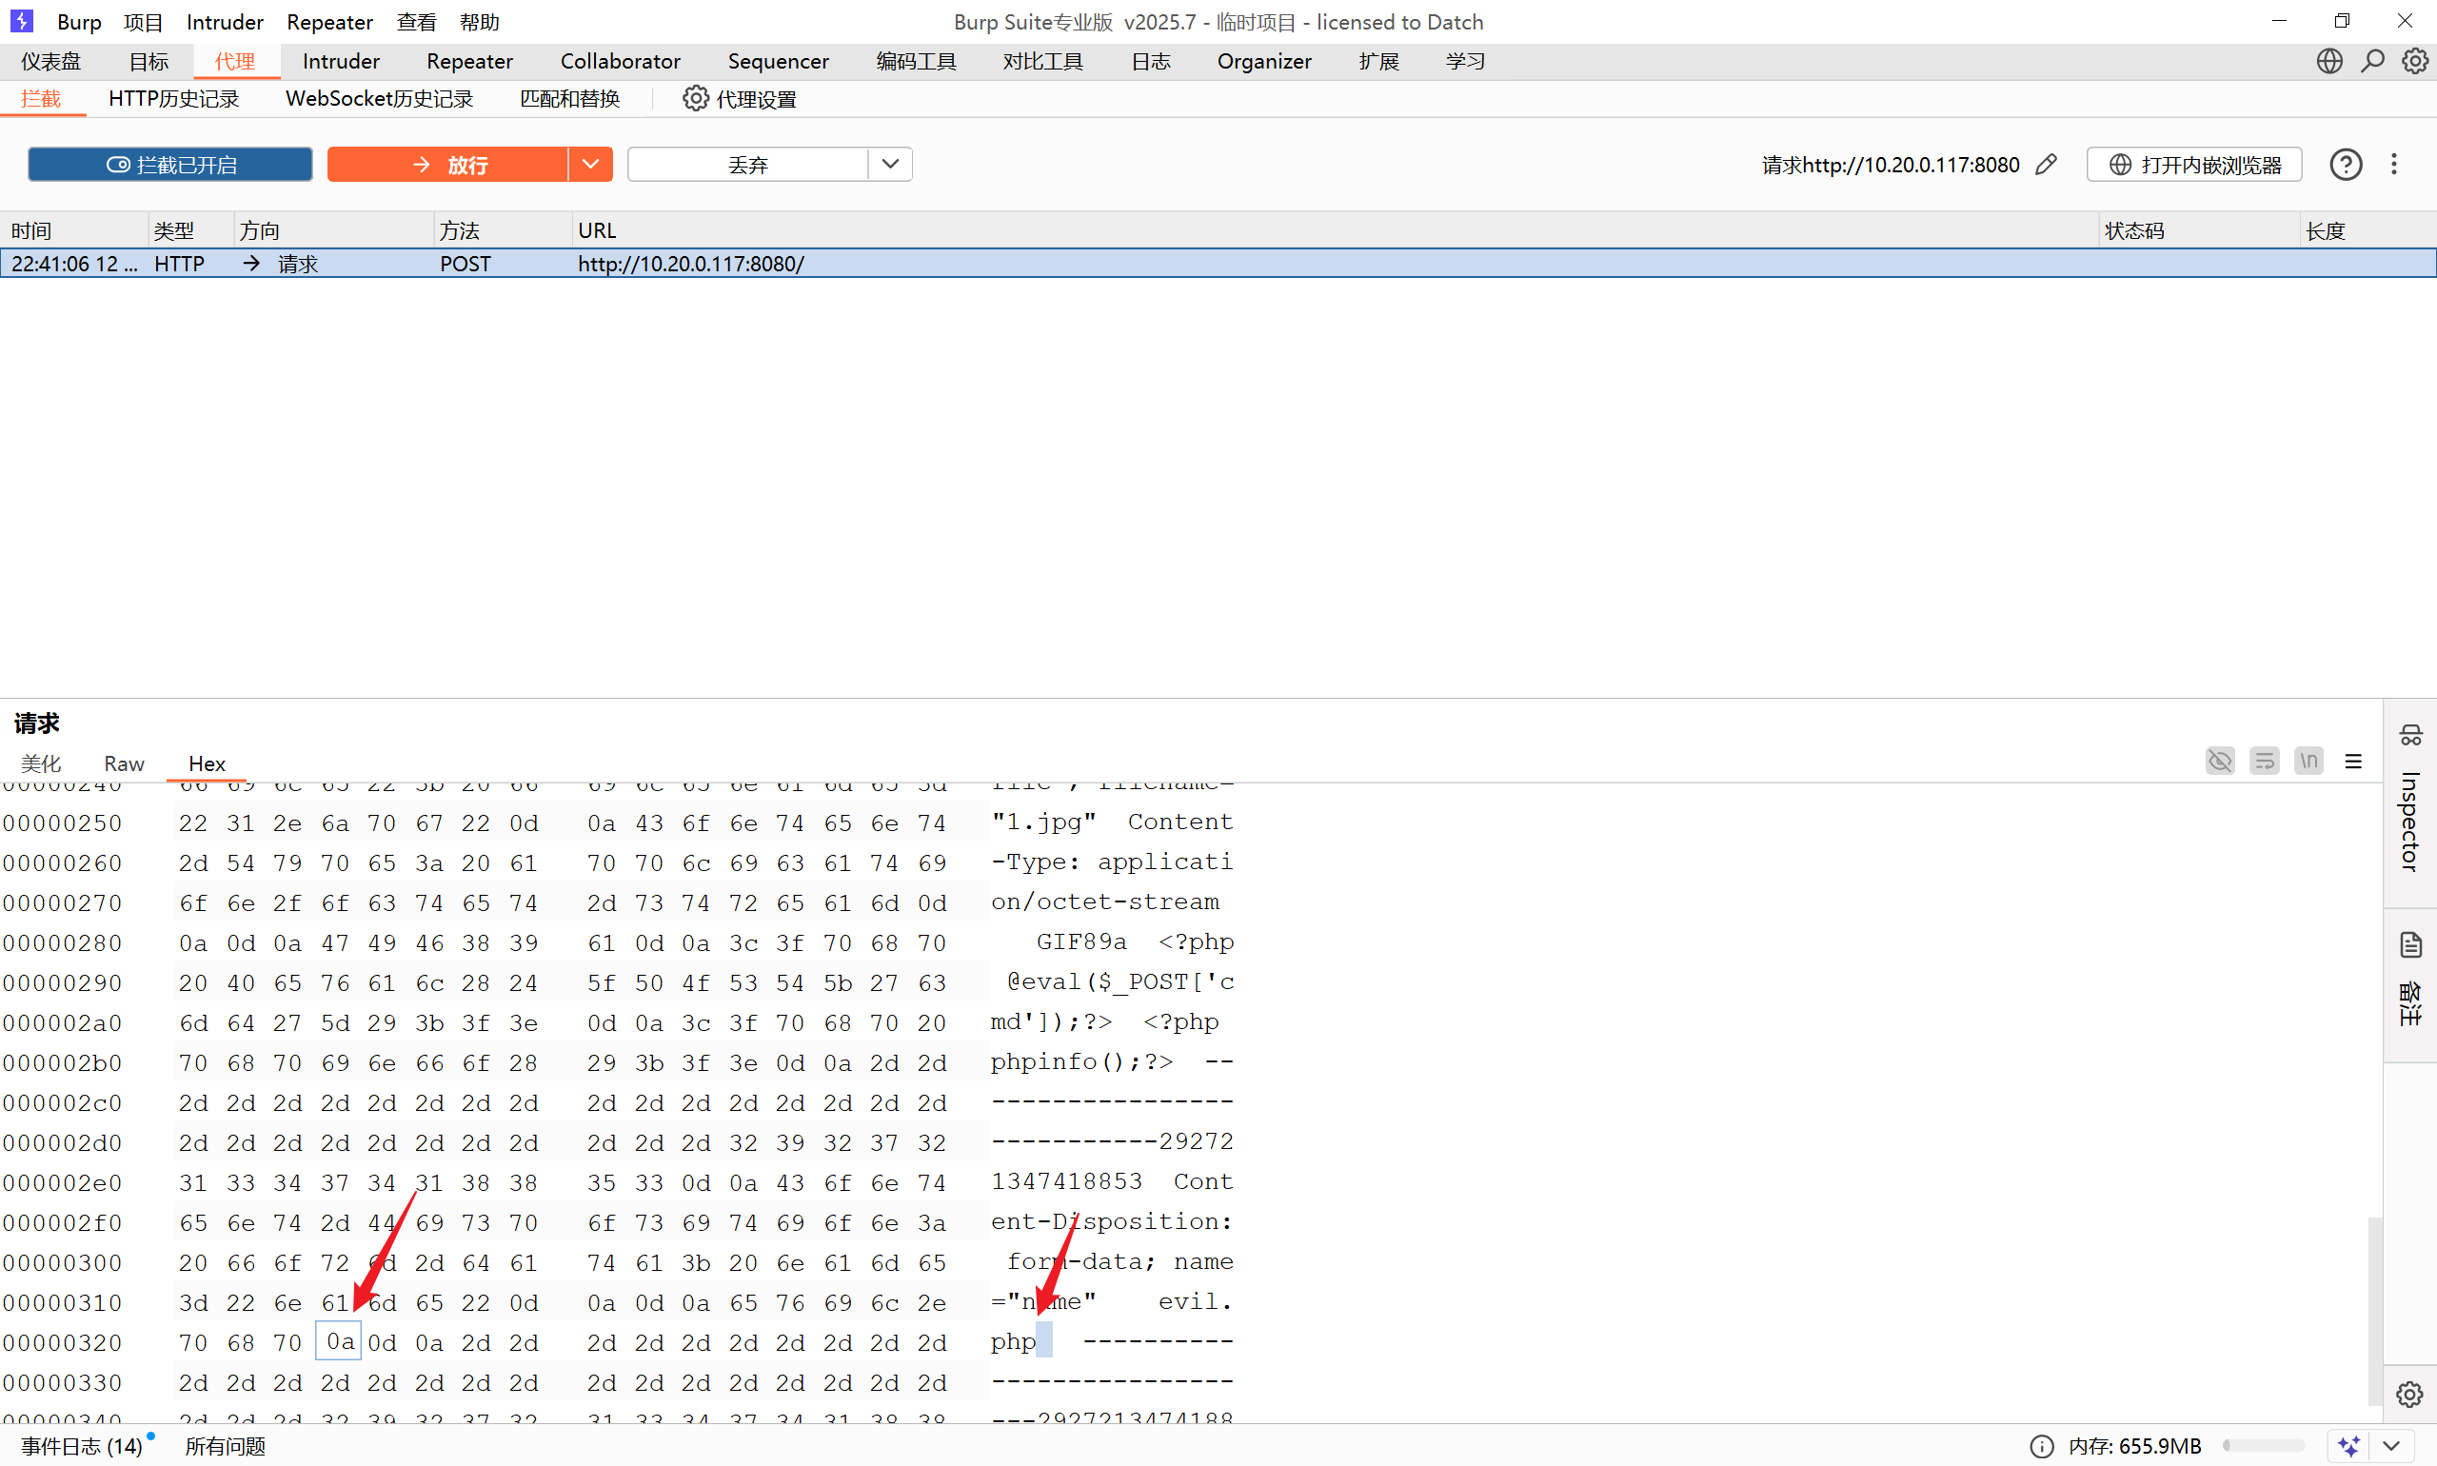Switch to the Raw request tab

coord(124,763)
